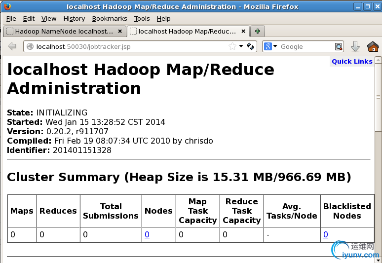Viewport: 382px width, 263px height.
Task: Click the site identity globe icon
Action: click(x=30, y=46)
